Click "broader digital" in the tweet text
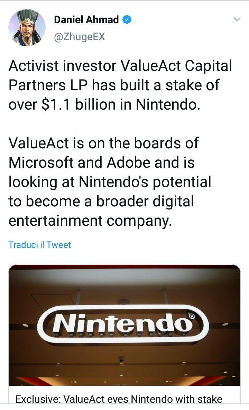249x410 pixels. [145, 201]
